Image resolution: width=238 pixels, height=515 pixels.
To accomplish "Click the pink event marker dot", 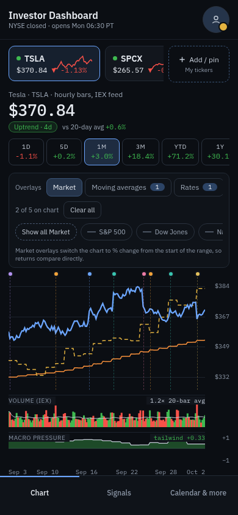I will click(x=144, y=274).
